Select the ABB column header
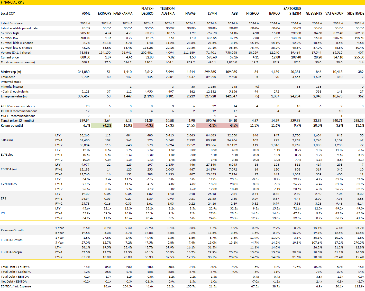Screen dimensions: 365x291 click(x=235, y=13)
